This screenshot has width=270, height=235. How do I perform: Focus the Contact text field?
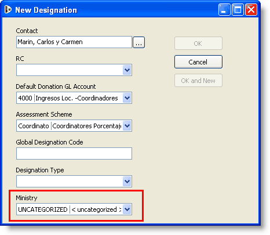point(74,42)
